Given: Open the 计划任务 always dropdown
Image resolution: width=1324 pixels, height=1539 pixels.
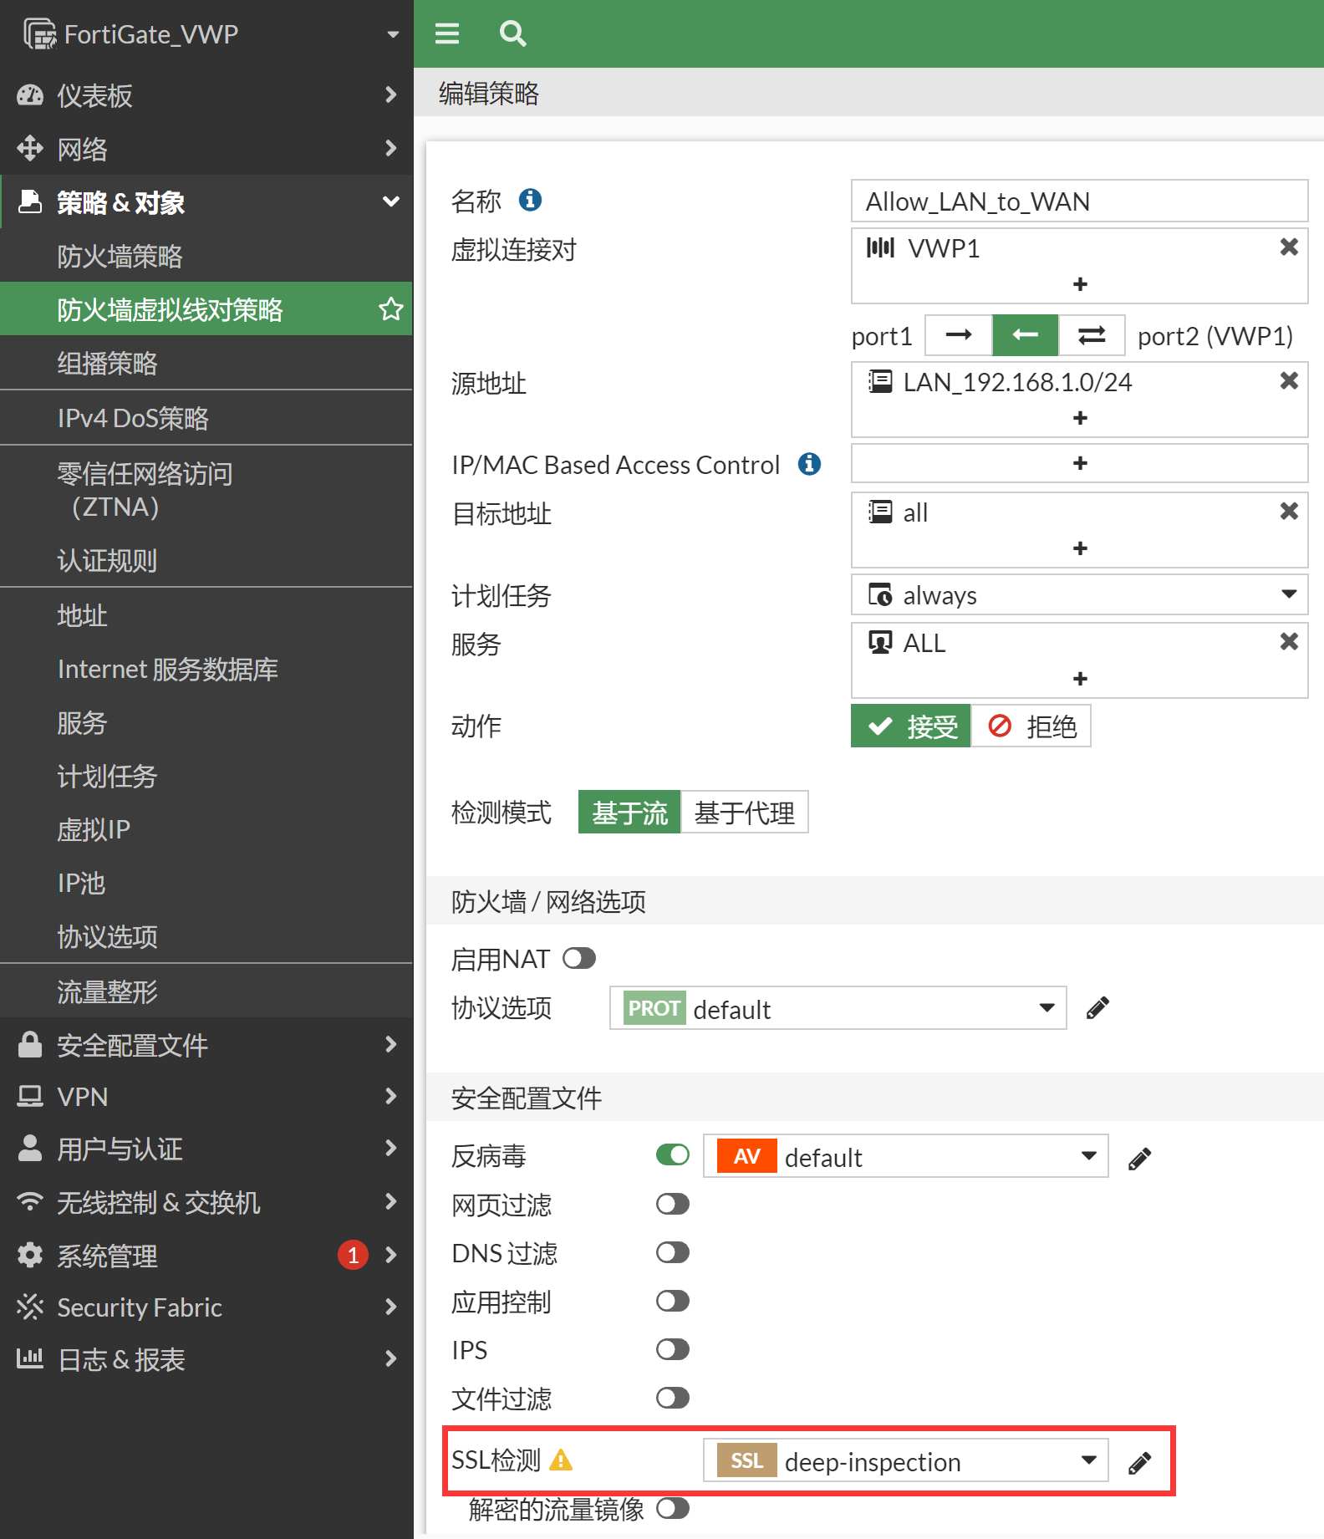Looking at the screenshot, I should (1078, 594).
